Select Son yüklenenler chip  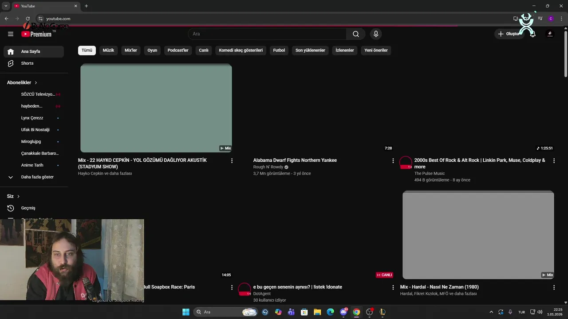click(310, 50)
